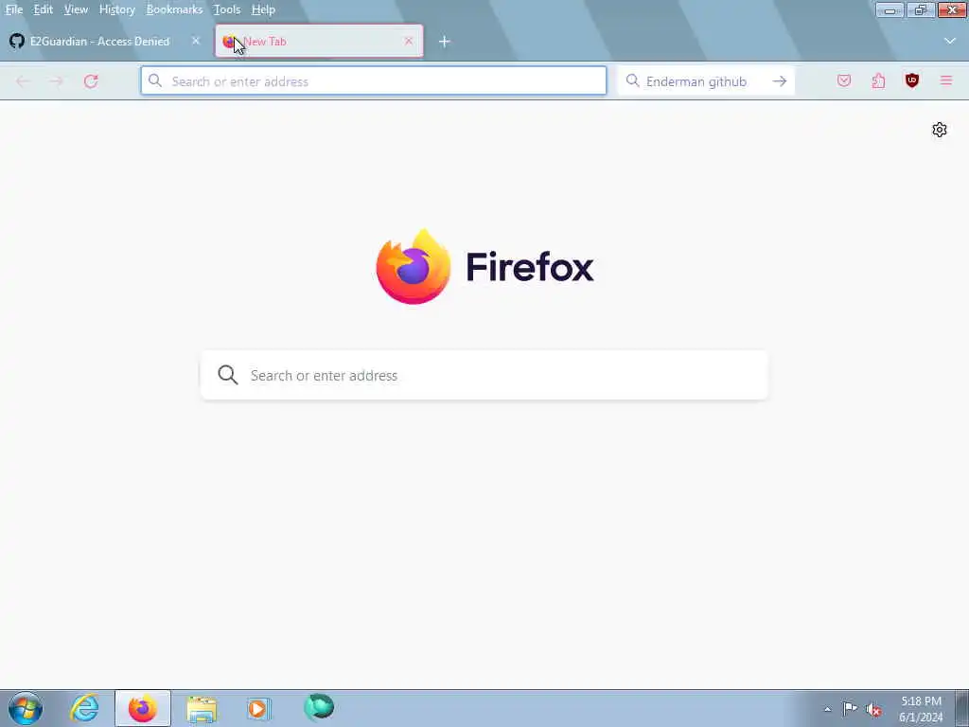Open the green globe taskbar app

319,707
